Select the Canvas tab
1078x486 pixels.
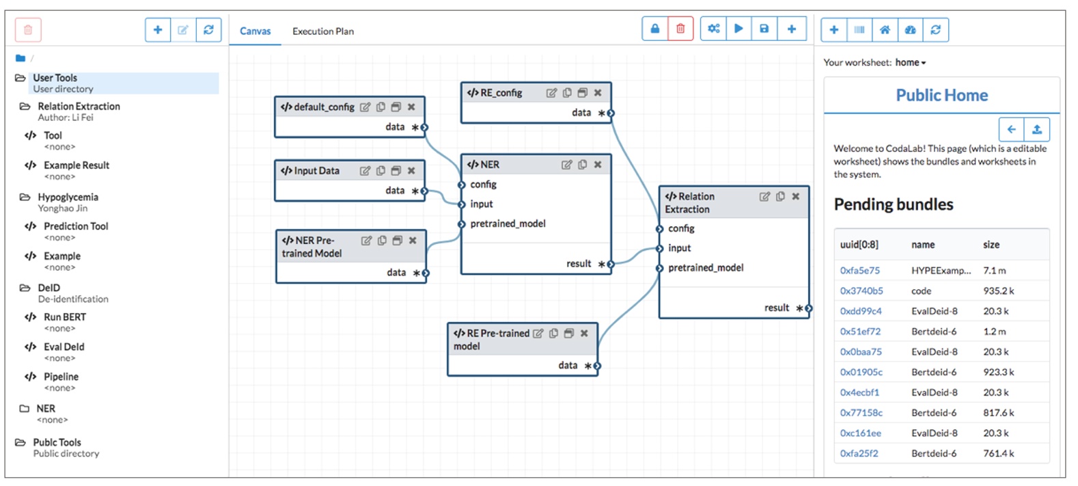tap(255, 31)
